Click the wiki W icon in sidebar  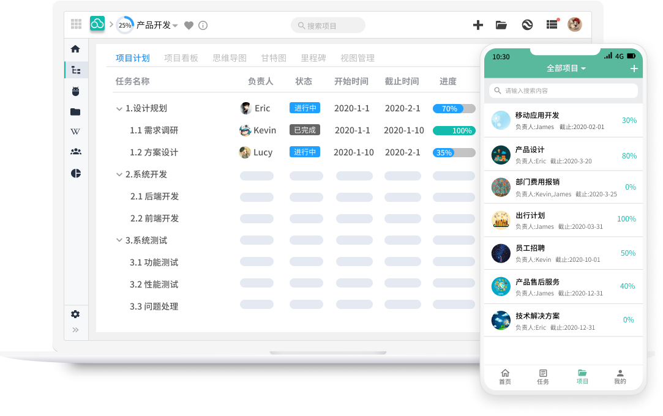point(75,132)
